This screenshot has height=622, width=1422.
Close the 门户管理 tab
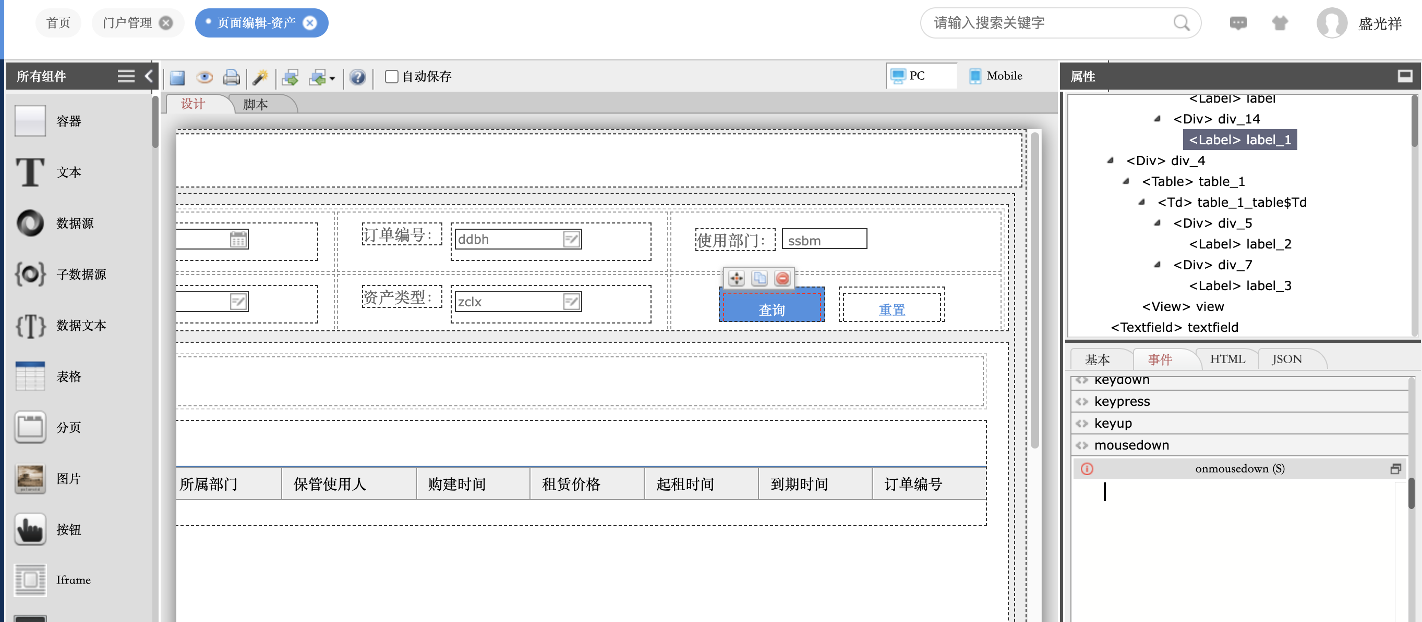165,22
